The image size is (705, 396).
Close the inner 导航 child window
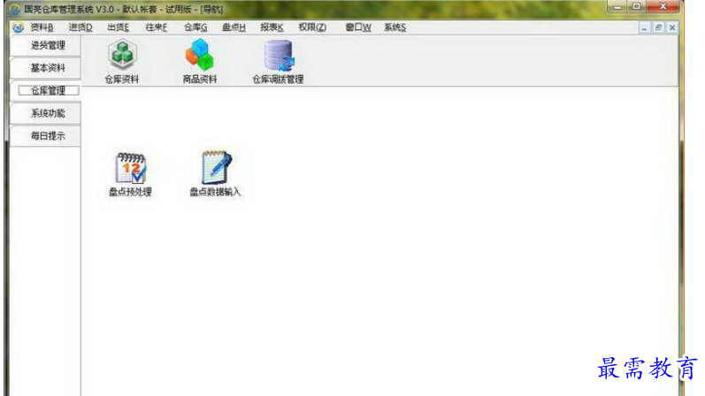point(672,28)
